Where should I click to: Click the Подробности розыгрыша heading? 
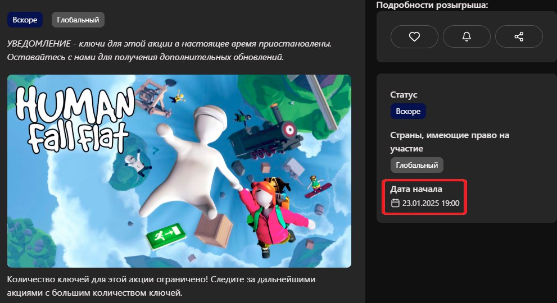click(432, 5)
